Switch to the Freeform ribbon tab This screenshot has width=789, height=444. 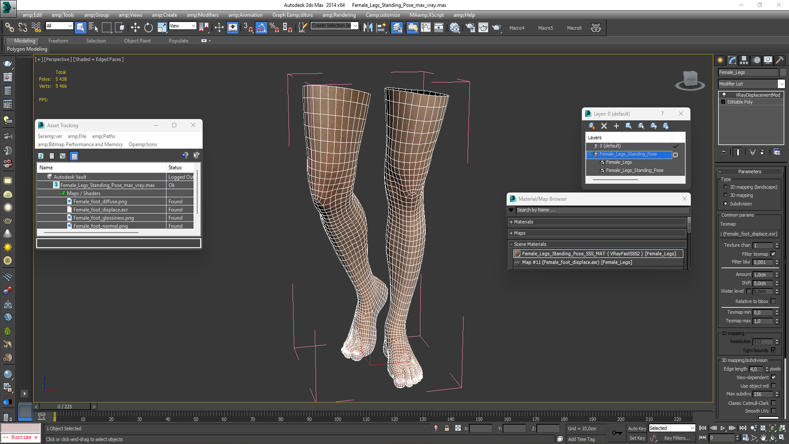[x=58, y=41]
